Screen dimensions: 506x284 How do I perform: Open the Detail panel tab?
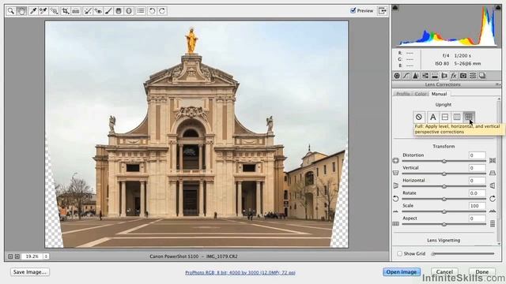point(416,76)
